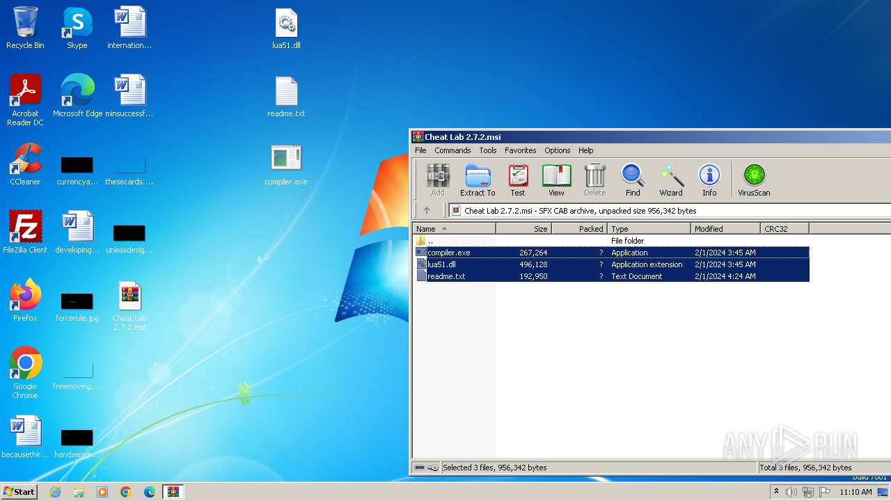Click the taskbar clock 11:10 AM

tap(855, 492)
